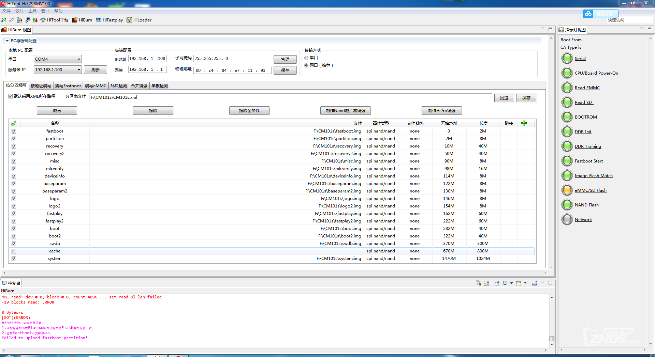Click the greyed disconnect icon in toolbar
Screen dimensions: 655x357
(12, 20)
